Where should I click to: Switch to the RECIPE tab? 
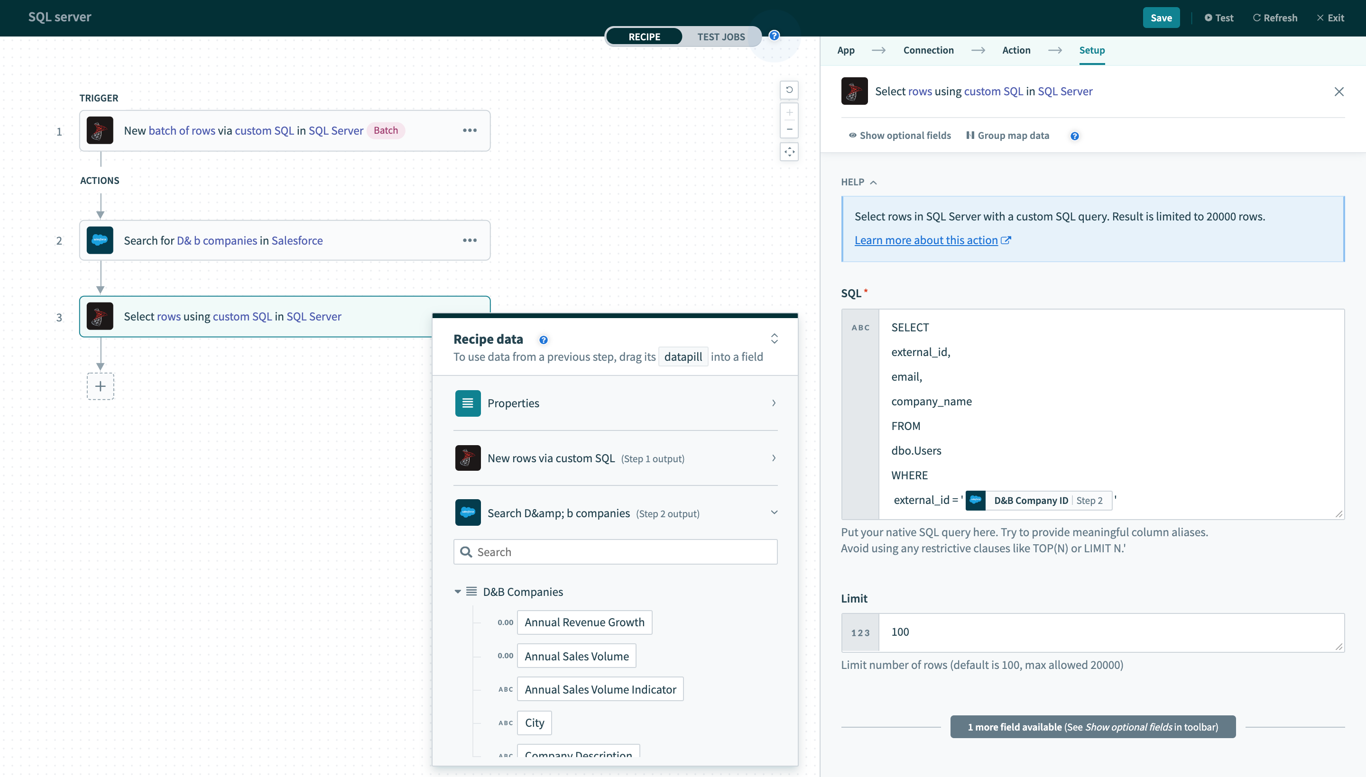click(646, 37)
